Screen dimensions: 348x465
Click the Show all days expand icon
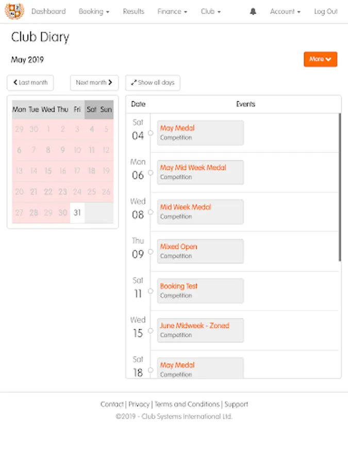(x=134, y=83)
